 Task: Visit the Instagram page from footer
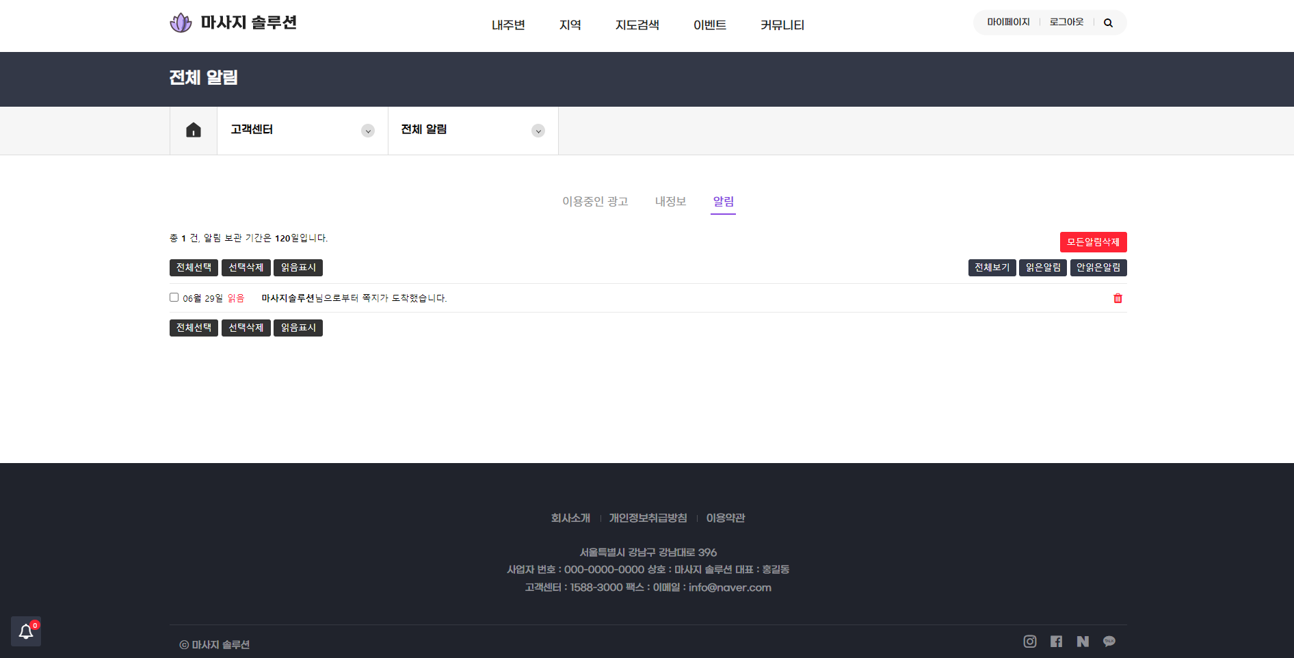(x=1030, y=642)
